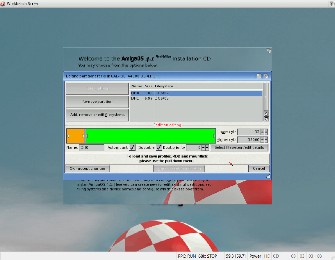Toggle the Automount checkbox
335x260 pixels.
pyautogui.click(x=132, y=147)
